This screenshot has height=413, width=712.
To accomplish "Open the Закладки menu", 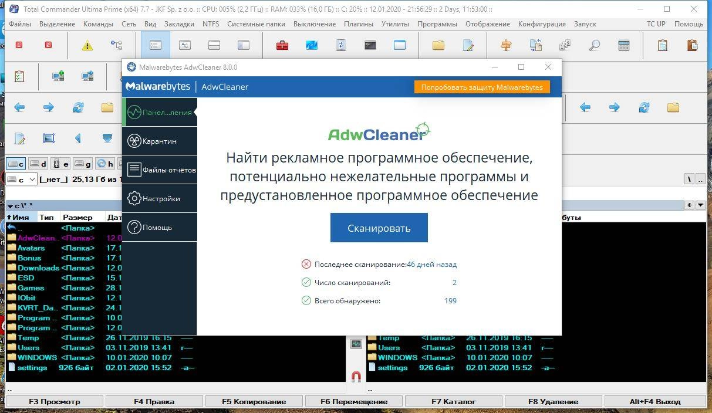I will click(179, 24).
